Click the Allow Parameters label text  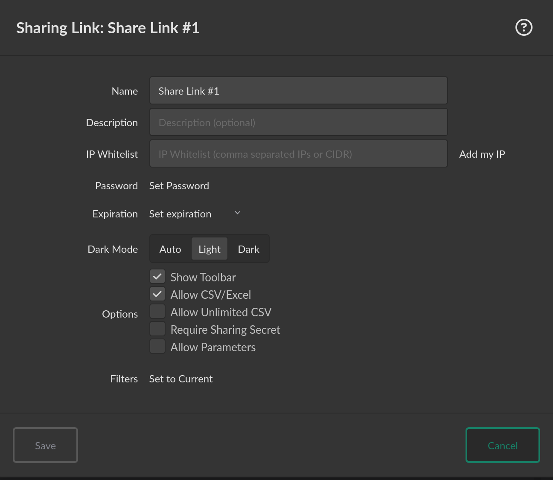213,347
